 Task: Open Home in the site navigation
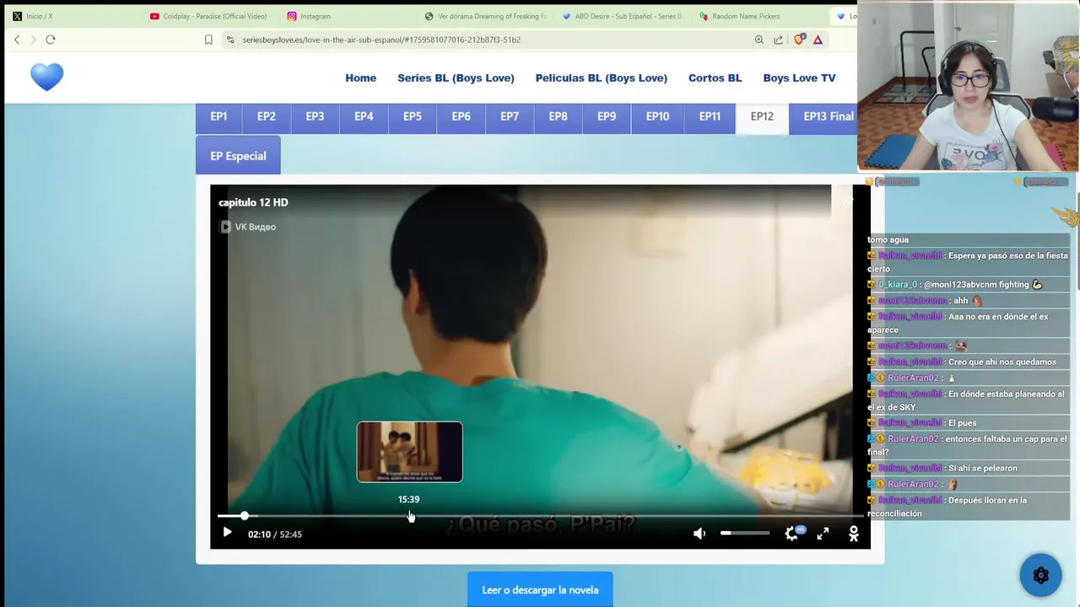click(360, 78)
